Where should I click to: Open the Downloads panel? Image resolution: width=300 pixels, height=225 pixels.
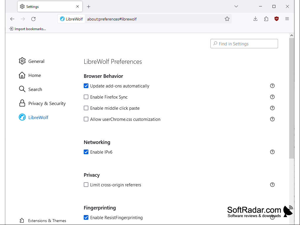click(255, 19)
